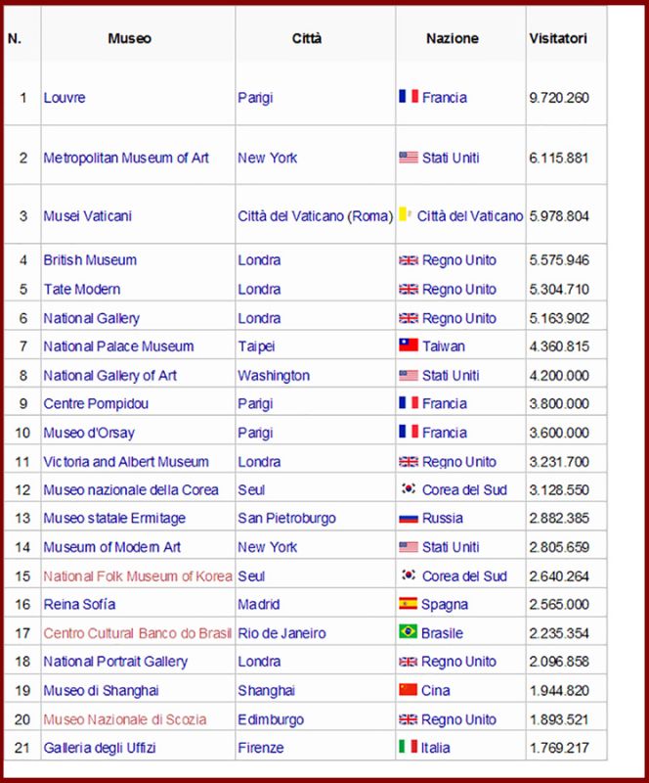Viewport: 649px width, 783px height.
Task: Click the Spanish flag icon
Action: pyautogui.click(x=408, y=603)
